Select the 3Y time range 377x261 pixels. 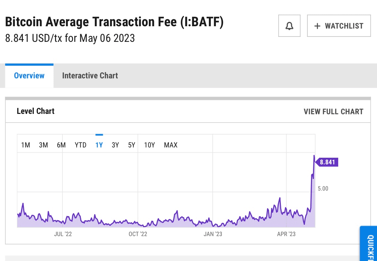coord(115,145)
